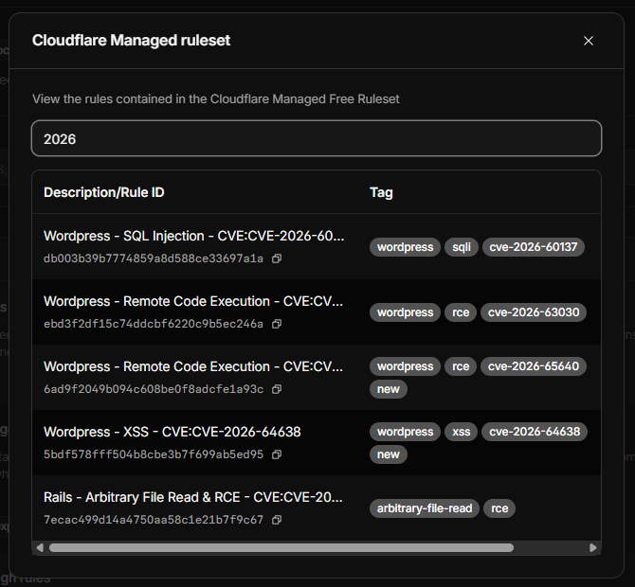The width and height of the screenshot is (635, 587).
Task: Select rule ID text db003b39b7774859a8d588ce33697a1a
Action: tap(154, 258)
